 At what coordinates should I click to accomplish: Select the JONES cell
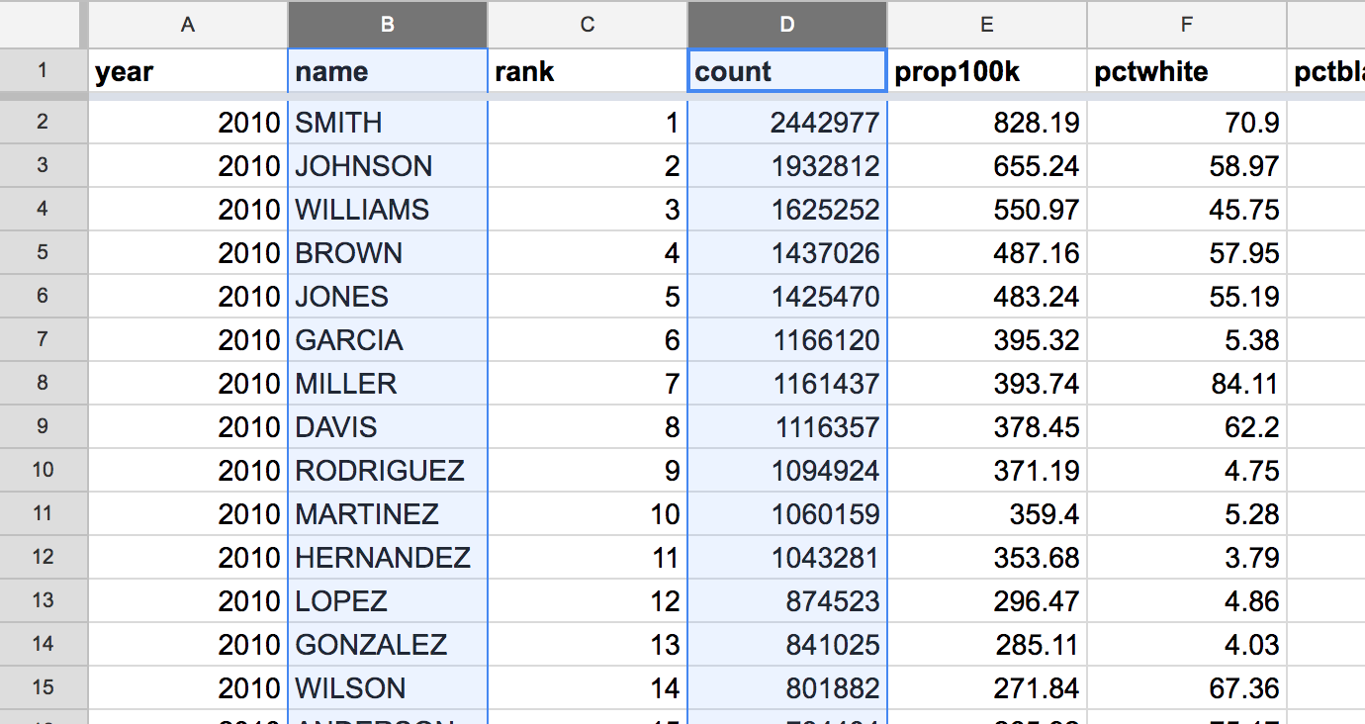click(388, 297)
